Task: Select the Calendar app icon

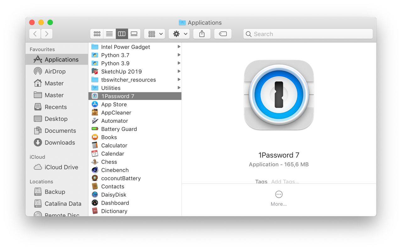Action: (x=95, y=153)
